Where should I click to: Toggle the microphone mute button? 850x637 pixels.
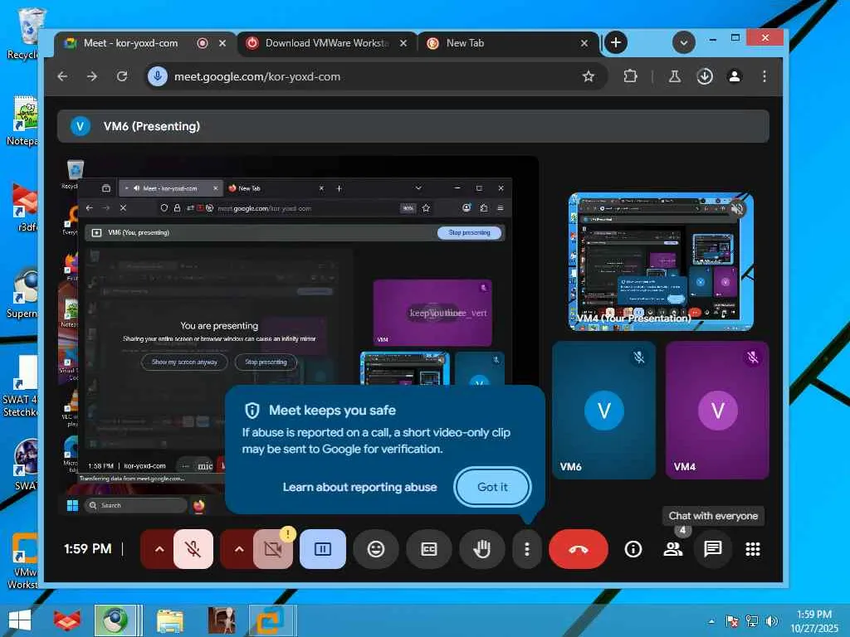pyautogui.click(x=193, y=549)
